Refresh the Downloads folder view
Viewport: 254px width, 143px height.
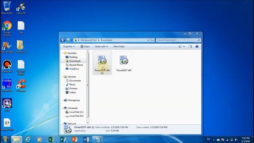152,40
